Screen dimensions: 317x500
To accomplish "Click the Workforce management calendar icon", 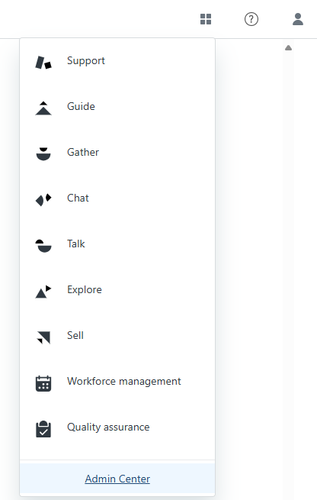I will [x=43, y=383].
